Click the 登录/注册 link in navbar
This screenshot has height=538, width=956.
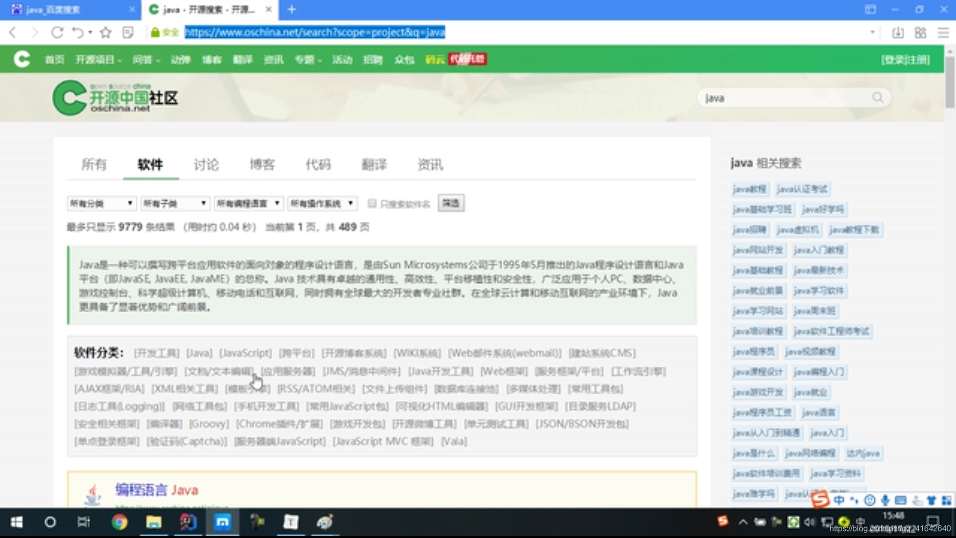(905, 60)
